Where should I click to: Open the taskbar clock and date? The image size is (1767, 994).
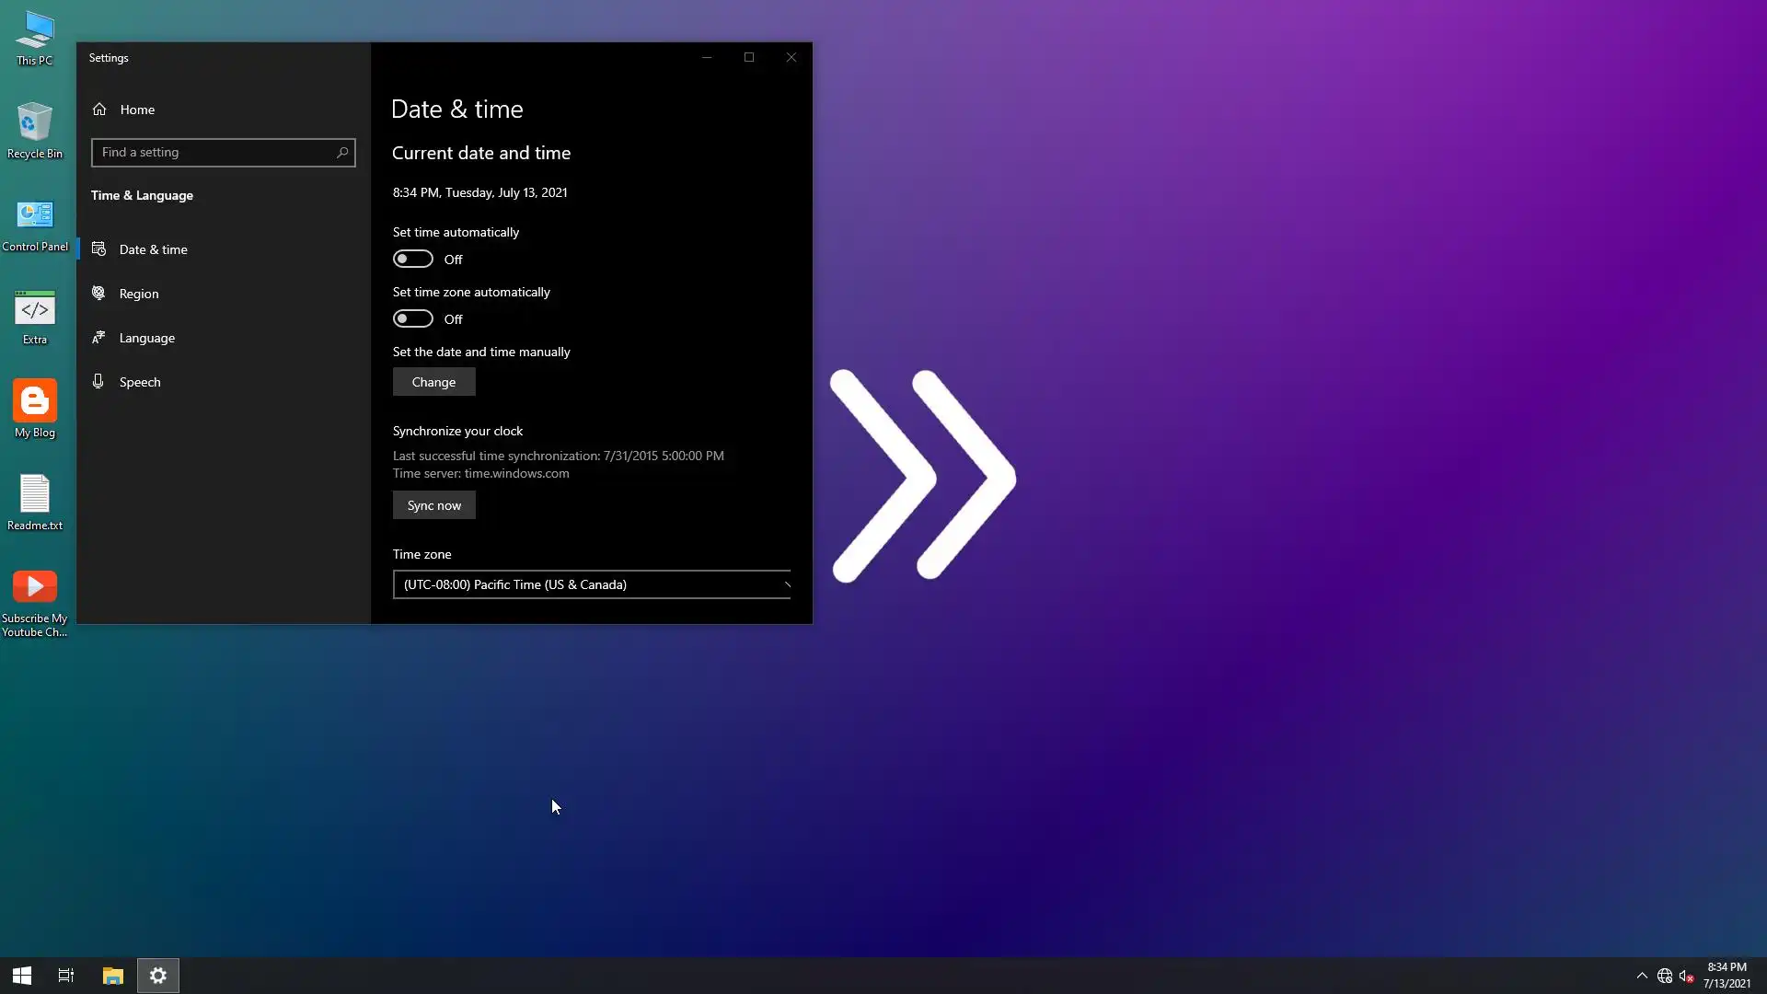coord(1727,976)
